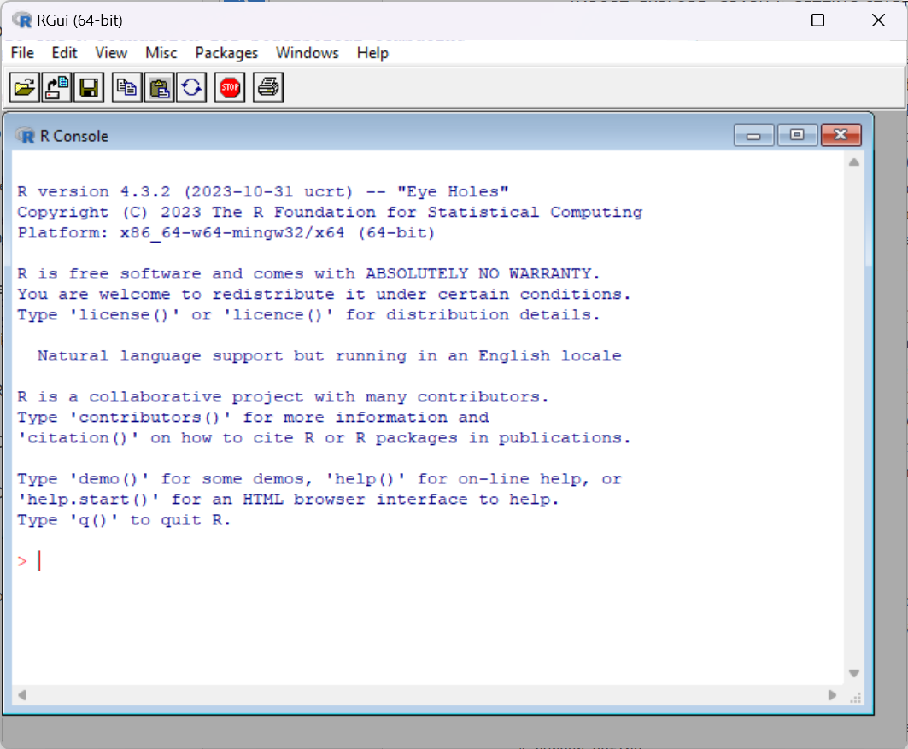Click the Save workspace floppy disk icon
The height and width of the screenshot is (749, 908).
point(88,87)
